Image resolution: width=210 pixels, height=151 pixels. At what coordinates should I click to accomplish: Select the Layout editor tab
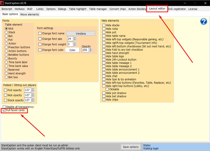pos(157,9)
